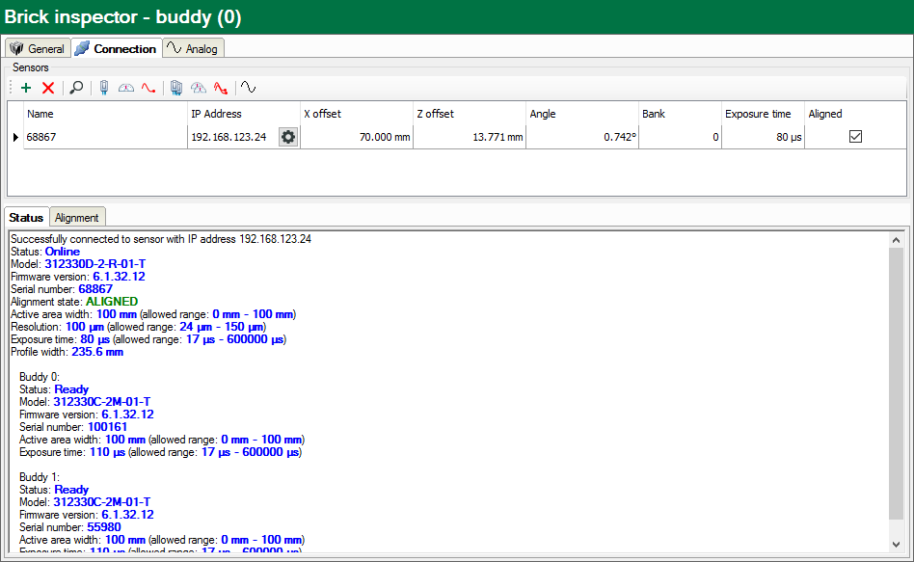Click the row selector arrow for sensor 68867

14,137
